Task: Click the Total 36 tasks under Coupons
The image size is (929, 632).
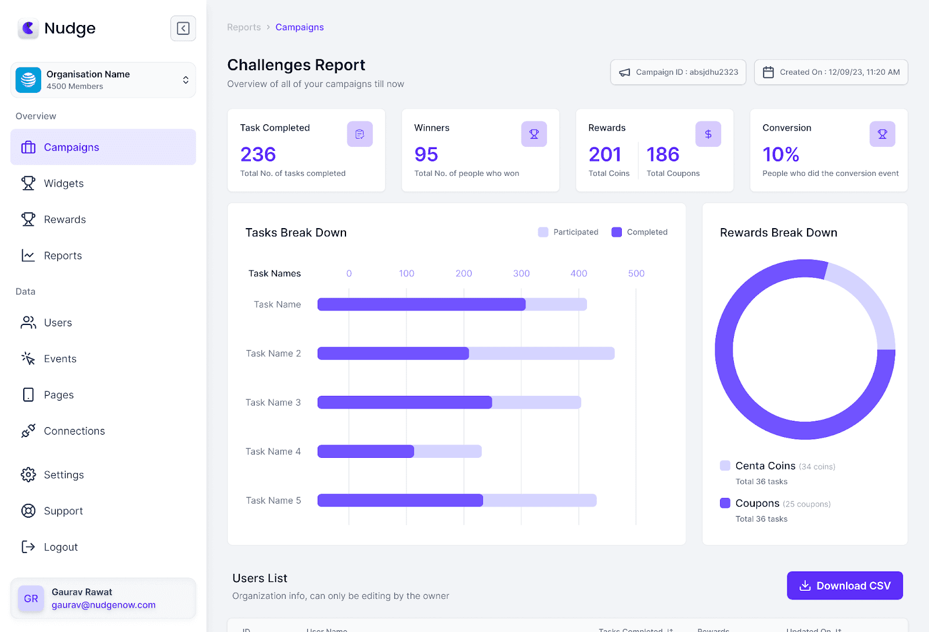Action: pyautogui.click(x=761, y=519)
